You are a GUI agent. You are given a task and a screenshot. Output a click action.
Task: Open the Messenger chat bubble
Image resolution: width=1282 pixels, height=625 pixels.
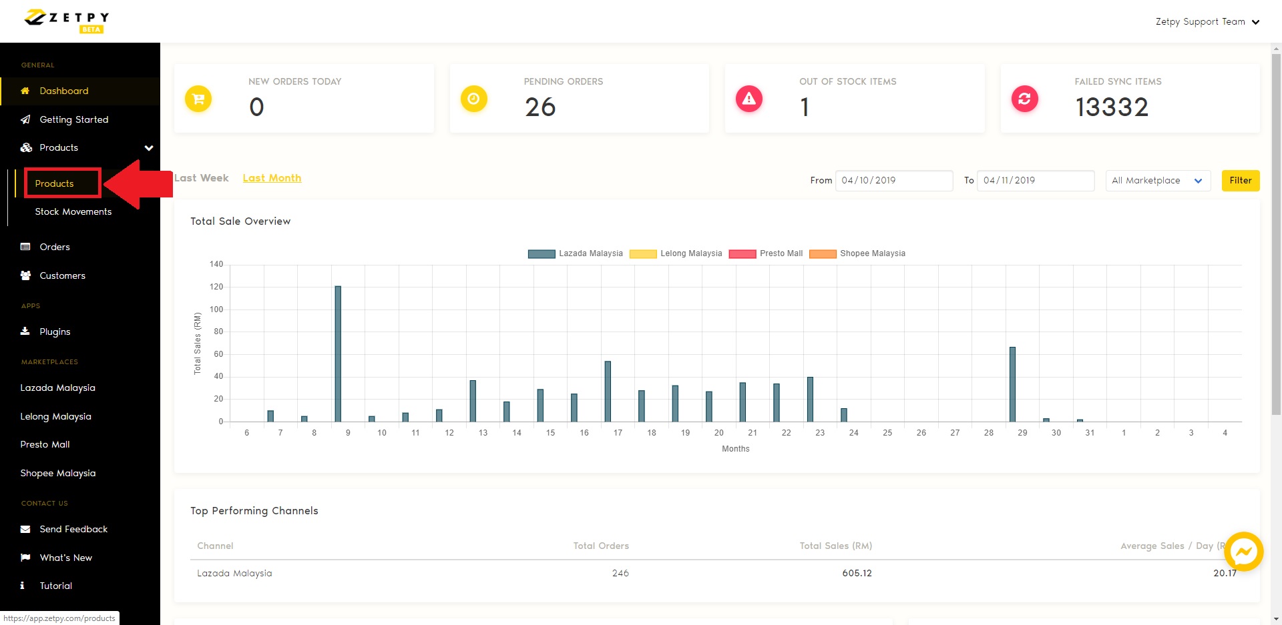point(1244,552)
